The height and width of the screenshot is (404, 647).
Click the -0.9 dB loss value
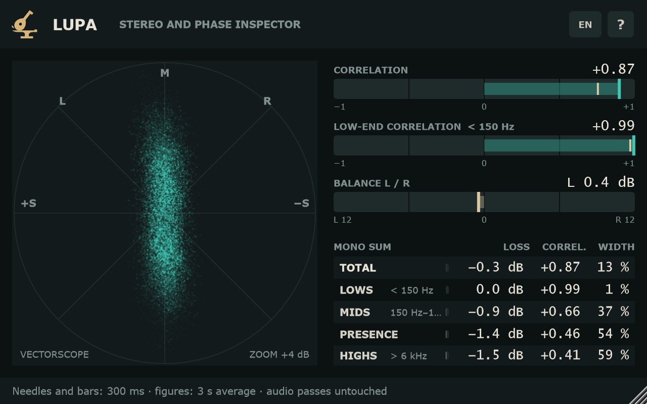pyautogui.click(x=495, y=312)
